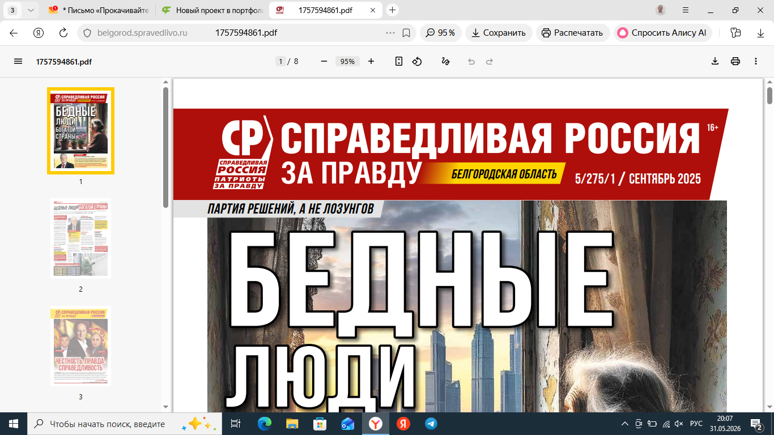
Task: Close the 1757594861.pdf tab
Action: 372,10
